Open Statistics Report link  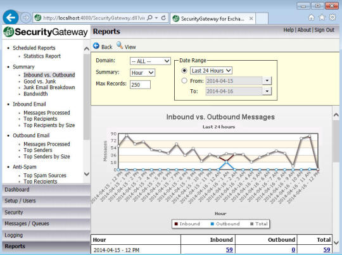[42, 56]
